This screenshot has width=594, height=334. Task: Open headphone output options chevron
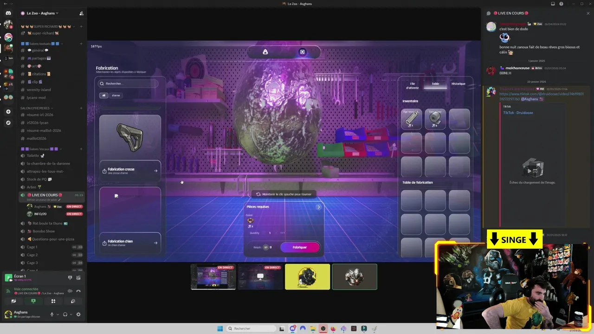point(71,314)
